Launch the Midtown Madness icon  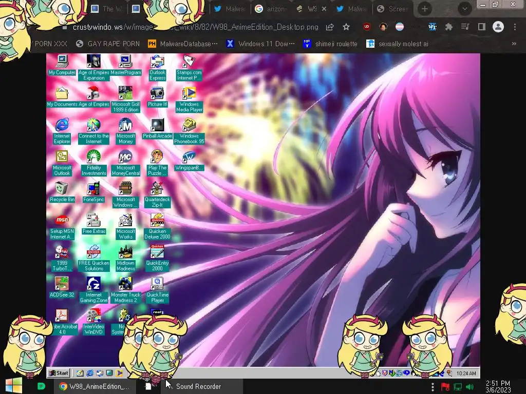pyautogui.click(x=125, y=259)
